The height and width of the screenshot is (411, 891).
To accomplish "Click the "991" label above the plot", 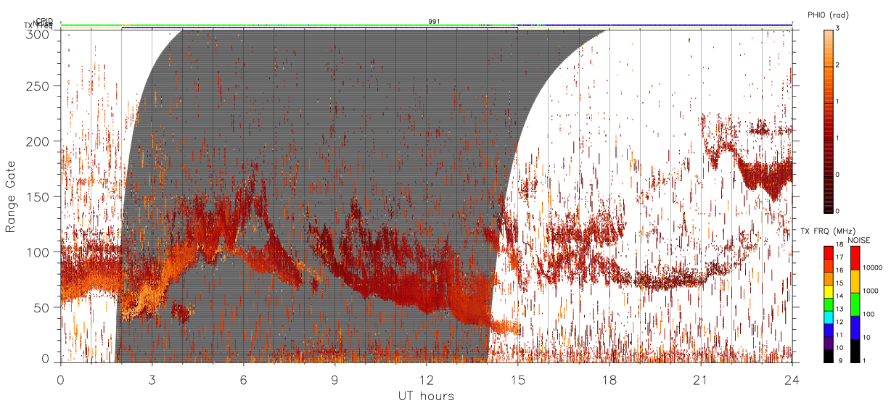I will (x=434, y=21).
